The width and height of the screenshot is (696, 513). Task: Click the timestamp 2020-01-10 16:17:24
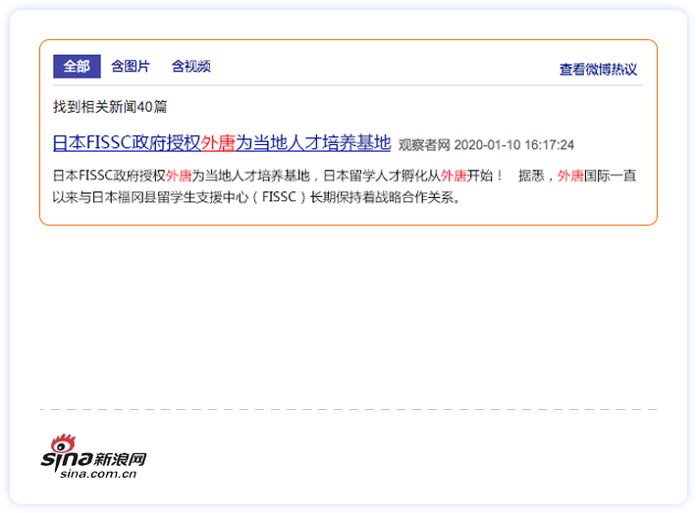tap(515, 145)
